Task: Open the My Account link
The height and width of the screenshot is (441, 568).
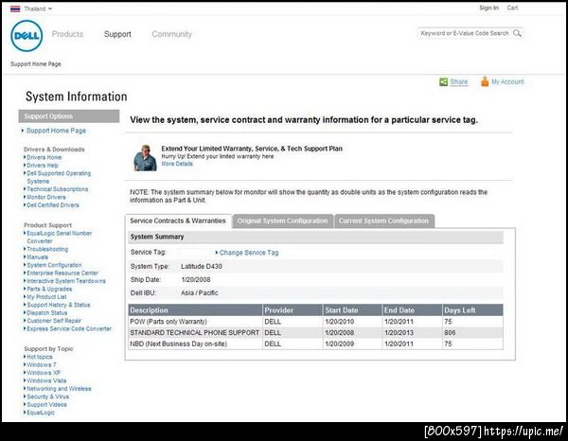Action: [507, 81]
